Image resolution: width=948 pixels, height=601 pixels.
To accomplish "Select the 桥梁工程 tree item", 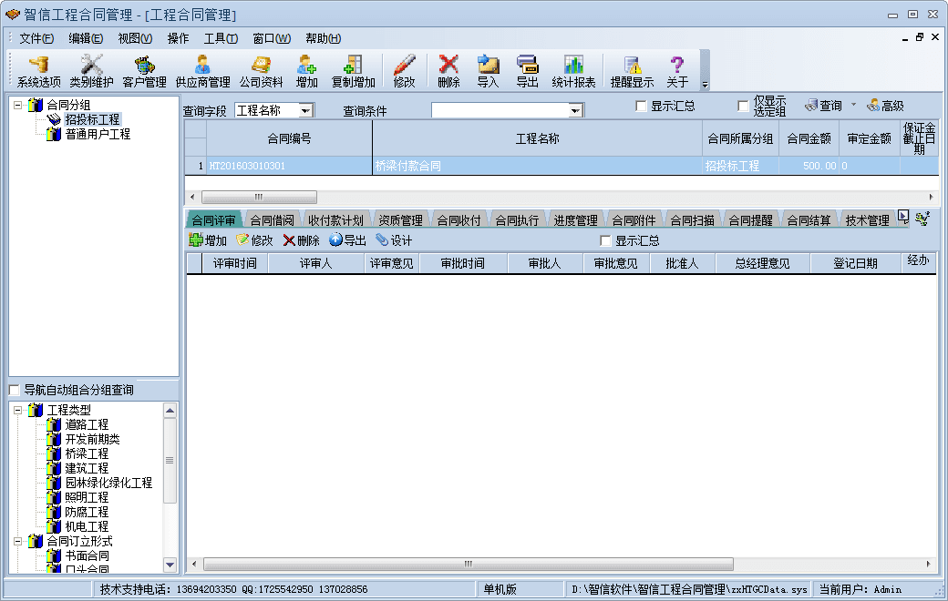I will click(87, 454).
